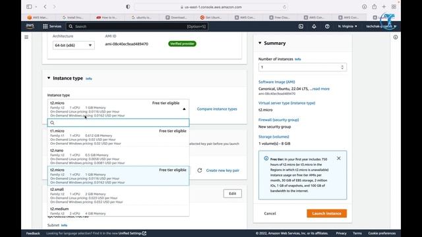Viewport: 422px width, 237px height.
Task: Click the Launch instance button
Action: 327,213
